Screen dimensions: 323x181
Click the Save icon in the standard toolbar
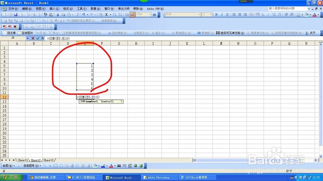16,14
